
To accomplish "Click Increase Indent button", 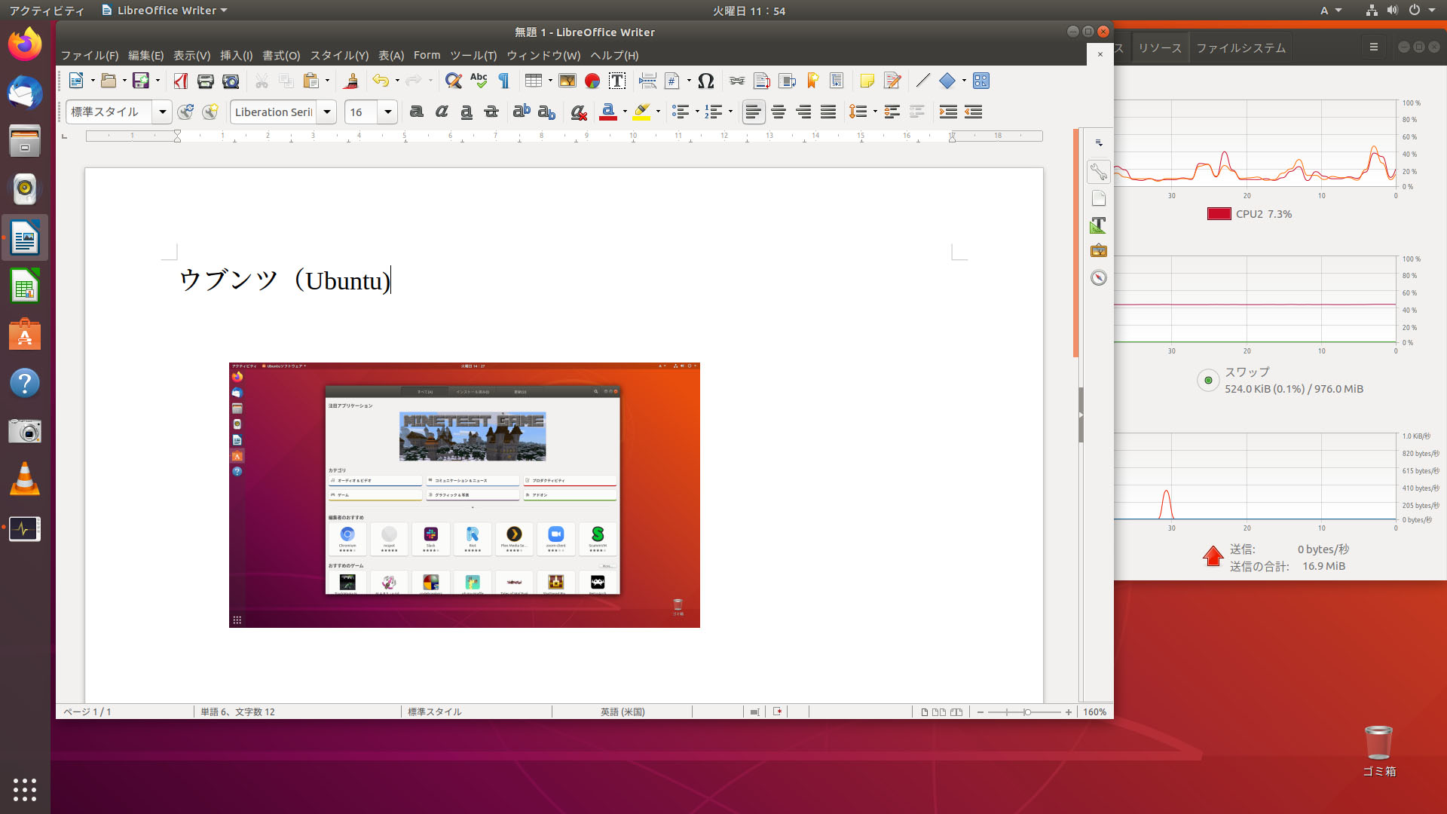I will pos(948,112).
